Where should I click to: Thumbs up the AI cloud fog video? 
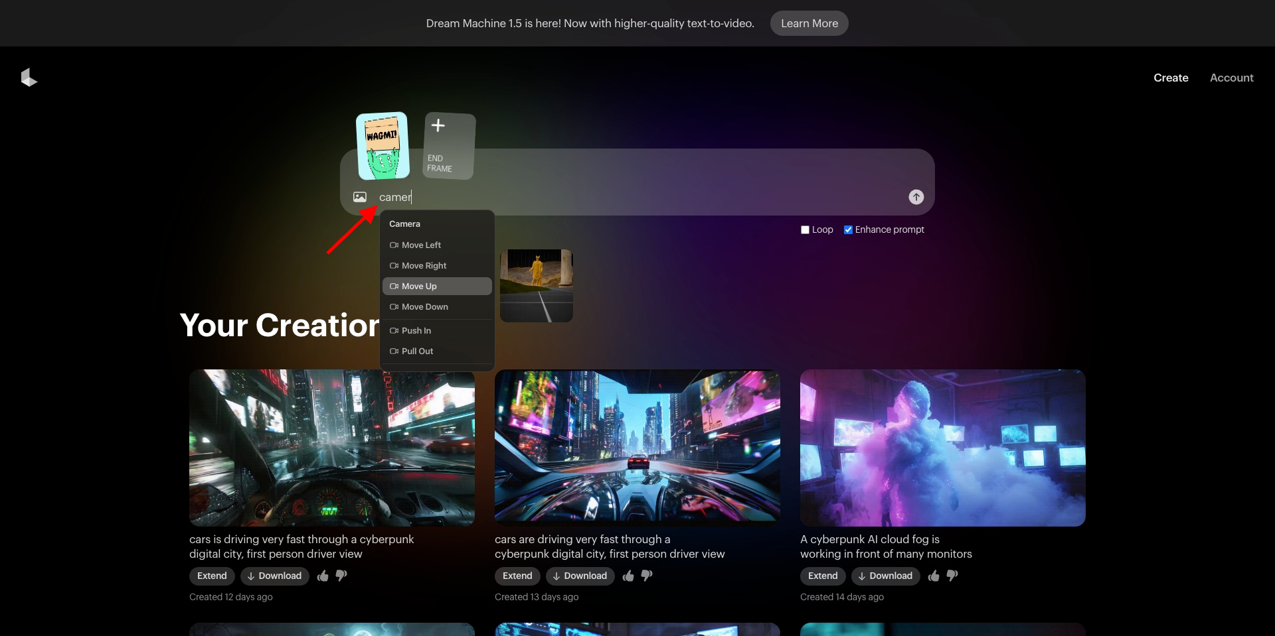click(934, 576)
